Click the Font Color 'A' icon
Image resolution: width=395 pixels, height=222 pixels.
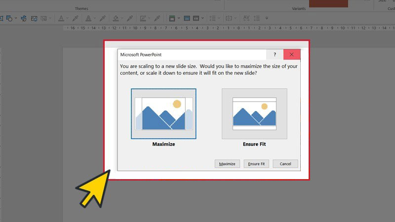coord(61,18)
